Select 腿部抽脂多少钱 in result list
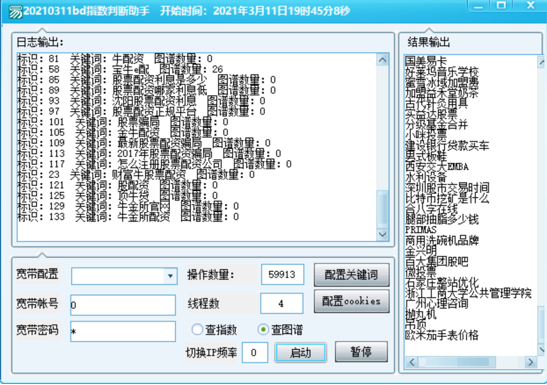 [x=441, y=219]
